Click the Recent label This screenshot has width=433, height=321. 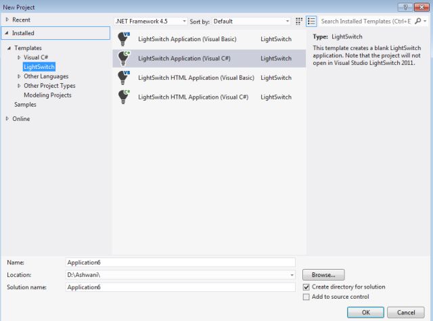pyautogui.click(x=21, y=20)
